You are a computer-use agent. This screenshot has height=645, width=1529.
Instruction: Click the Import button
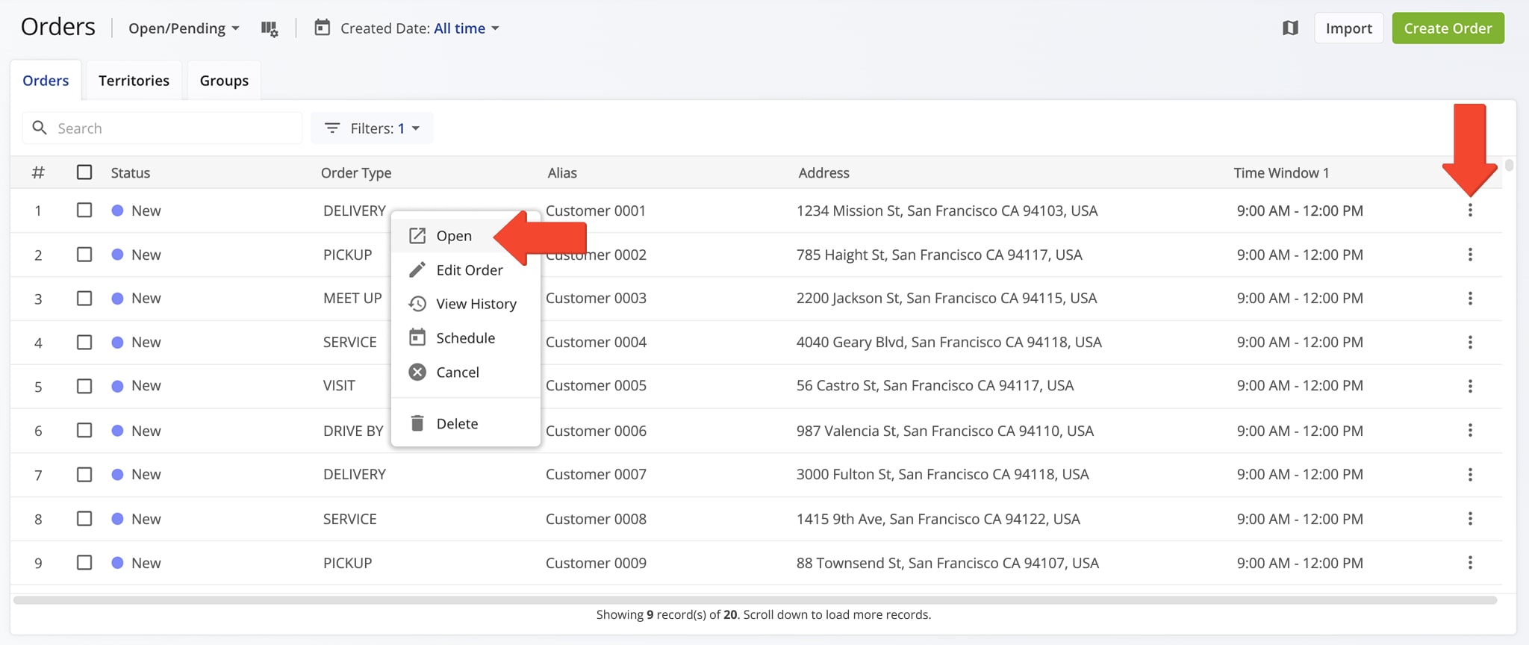point(1348,28)
